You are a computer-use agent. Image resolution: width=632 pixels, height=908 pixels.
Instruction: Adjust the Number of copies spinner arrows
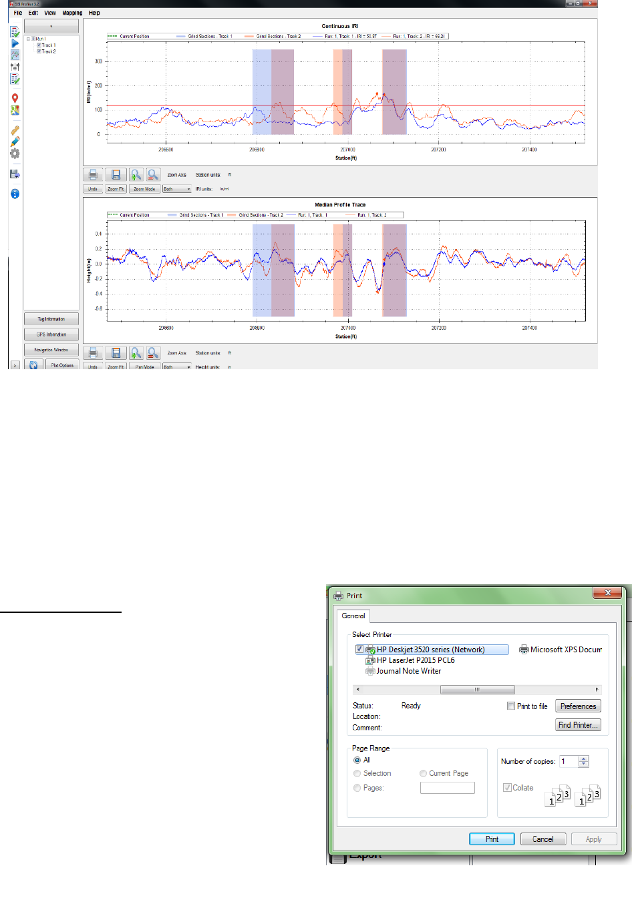[x=584, y=761]
